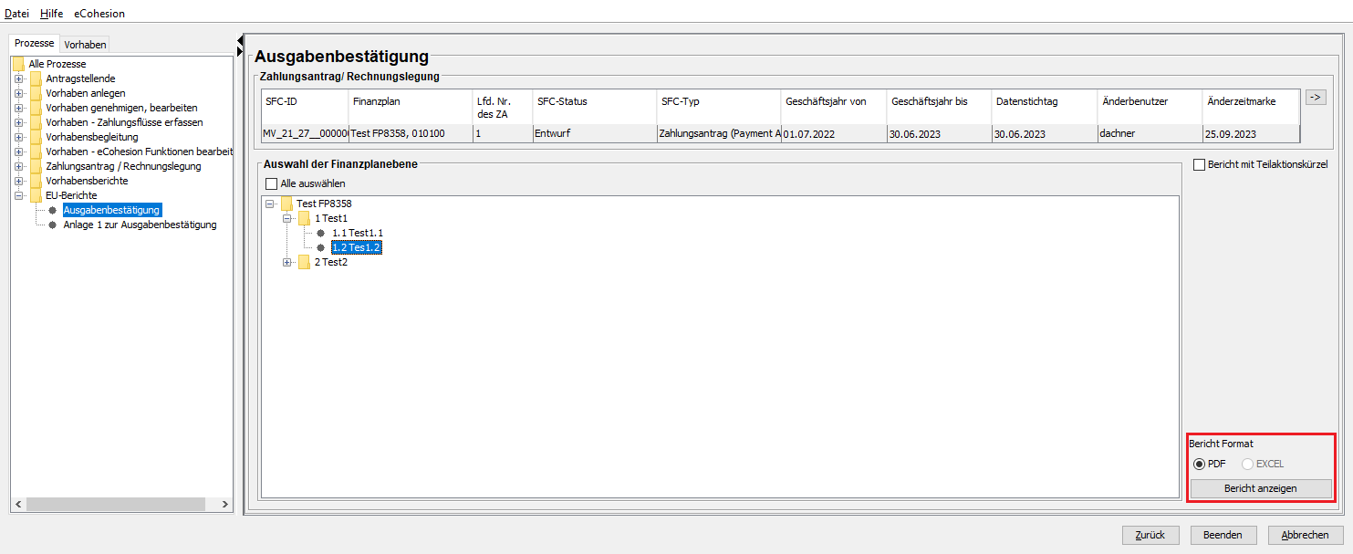Click the bullet icon beside Ausgabenbestätigung
Viewport: 1353px width, 554px height.
pos(53,210)
